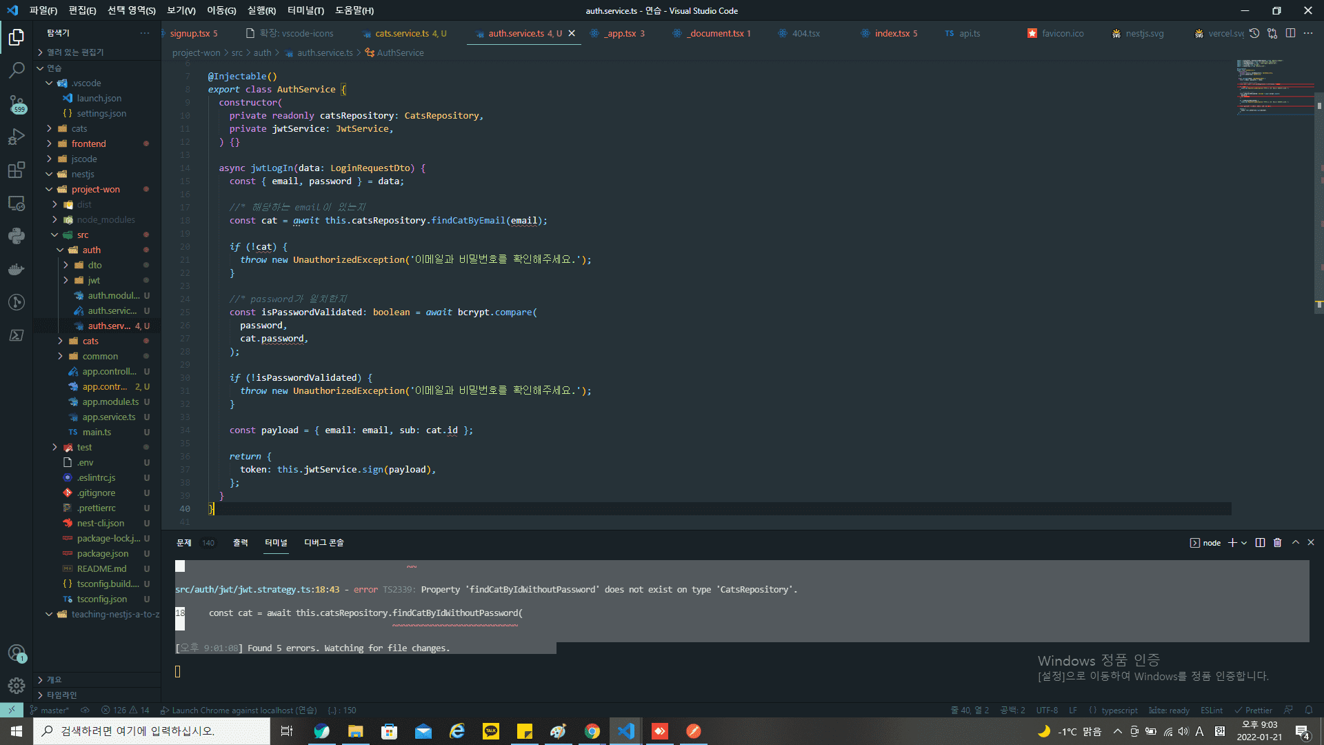Open the 터미널(T) menu in menu bar
The image size is (1324, 745).
point(305,10)
